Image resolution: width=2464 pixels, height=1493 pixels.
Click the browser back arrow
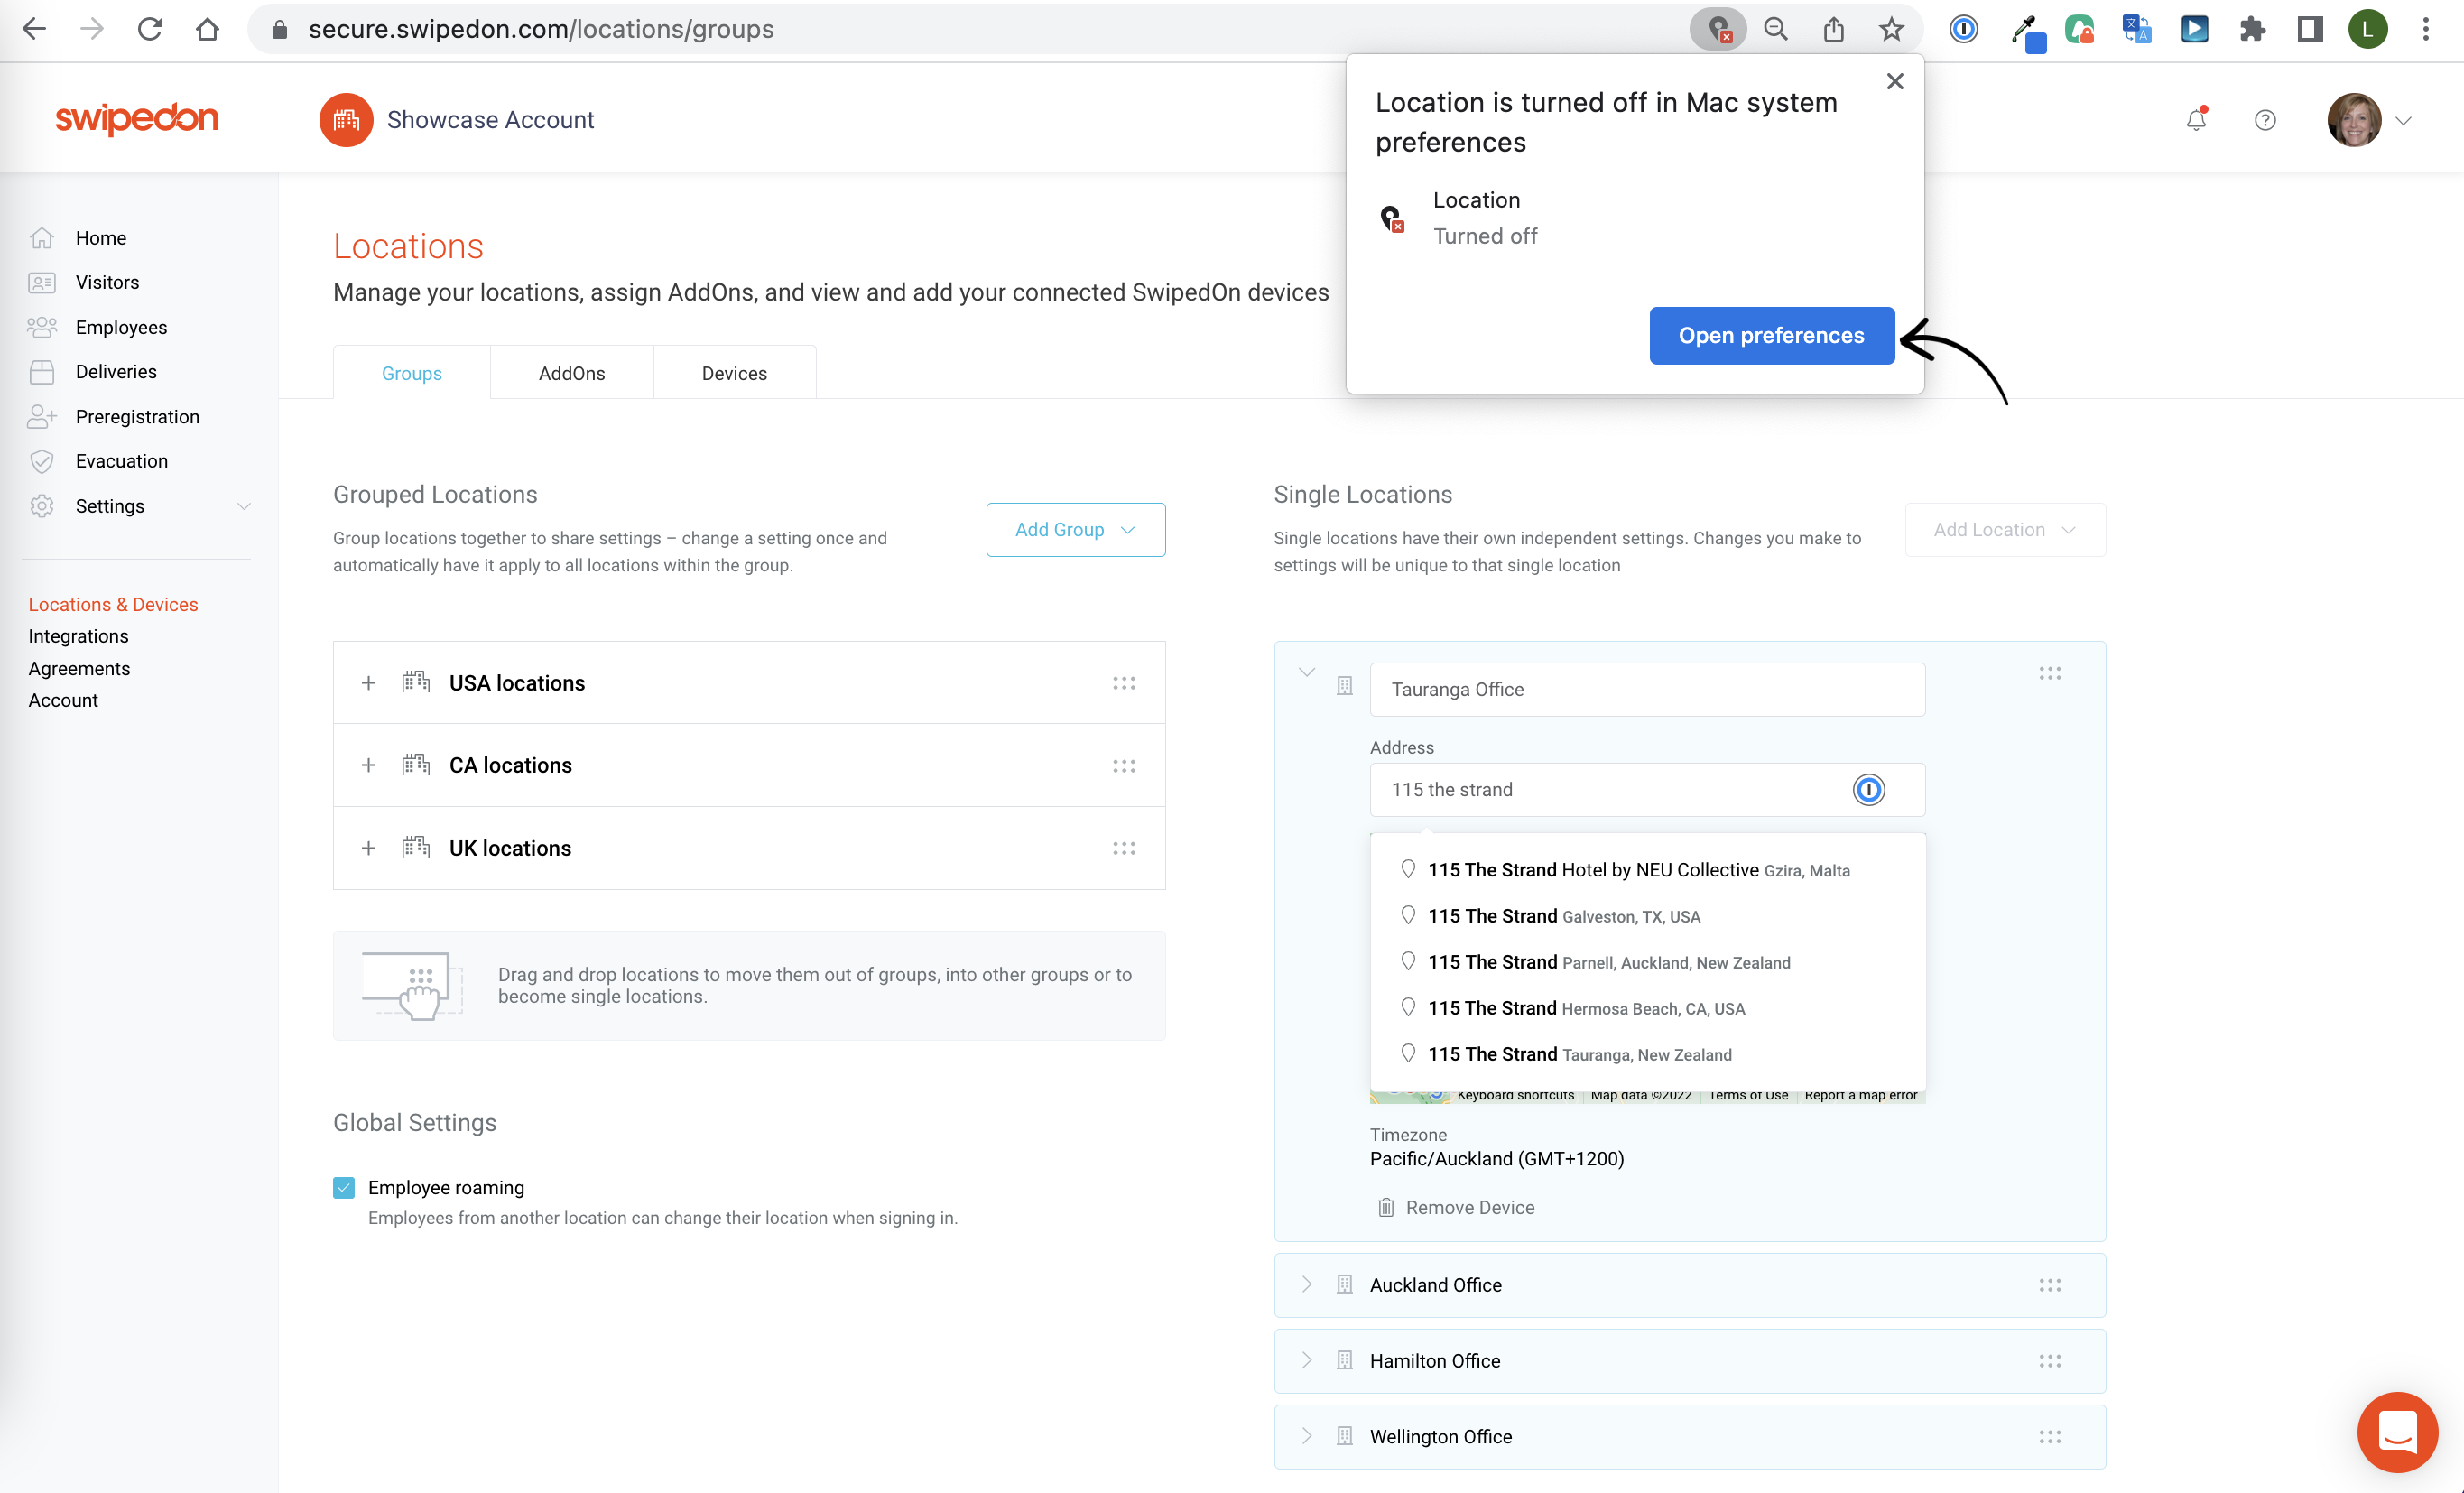(34, 29)
